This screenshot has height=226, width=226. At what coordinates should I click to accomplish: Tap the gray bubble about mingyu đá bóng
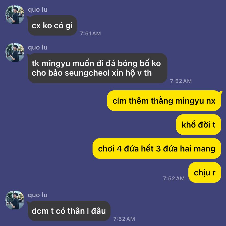coord(97,68)
